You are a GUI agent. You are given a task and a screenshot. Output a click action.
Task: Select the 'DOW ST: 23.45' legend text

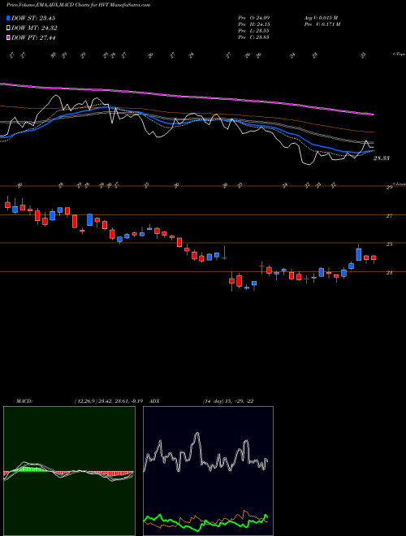pyautogui.click(x=33, y=18)
